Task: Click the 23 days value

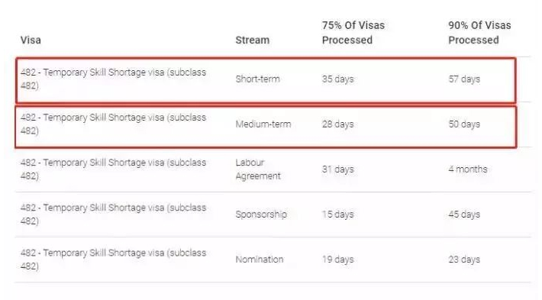Action: [464, 260]
